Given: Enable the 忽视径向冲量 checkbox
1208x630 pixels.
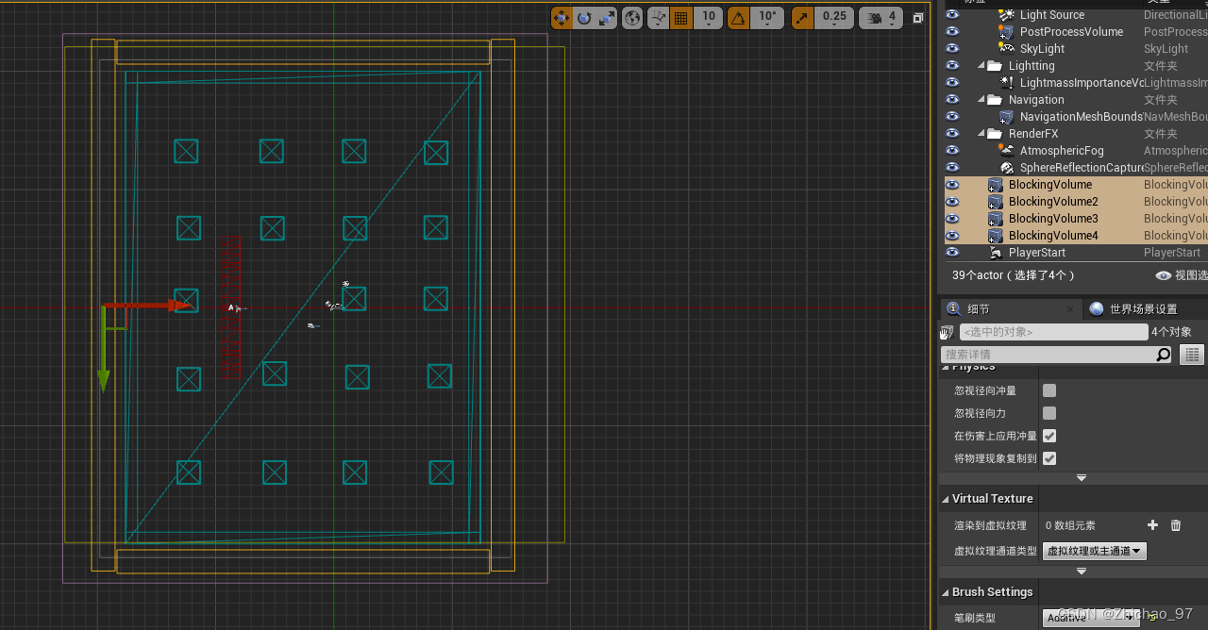Looking at the screenshot, I should [1049, 390].
